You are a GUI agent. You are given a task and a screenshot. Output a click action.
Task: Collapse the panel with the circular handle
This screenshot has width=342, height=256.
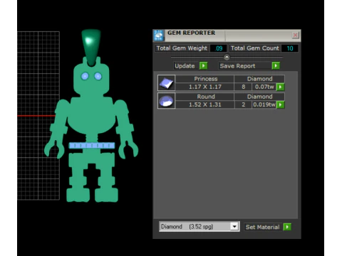click(x=227, y=57)
